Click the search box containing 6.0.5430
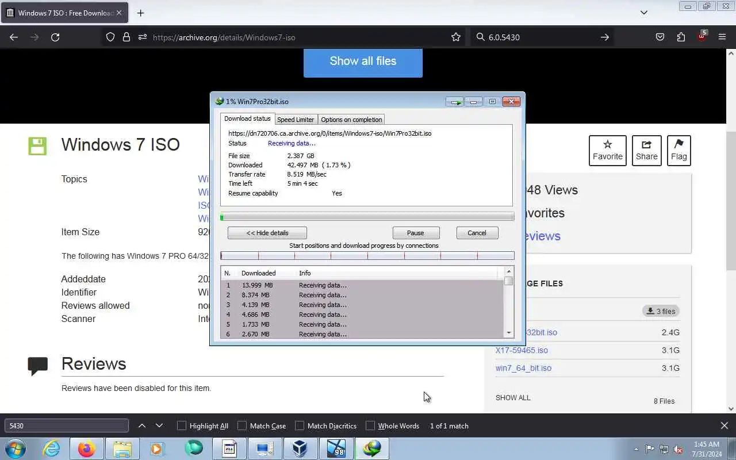 [540, 37]
